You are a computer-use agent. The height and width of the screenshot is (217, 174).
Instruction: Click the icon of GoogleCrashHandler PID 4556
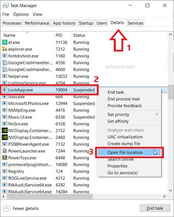click(x=5, y=62)
